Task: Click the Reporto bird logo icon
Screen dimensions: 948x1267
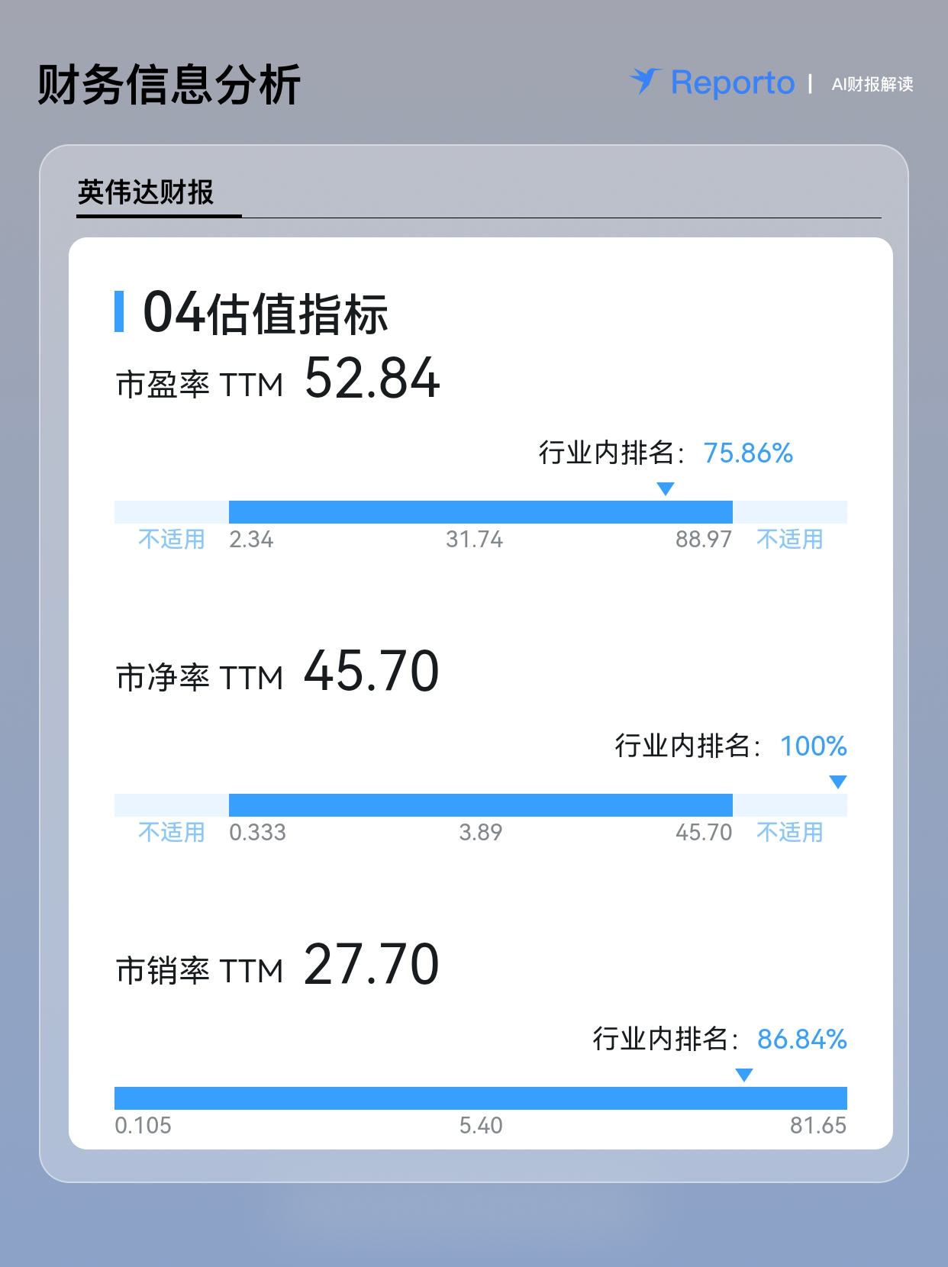Action: tap(645, 81)
